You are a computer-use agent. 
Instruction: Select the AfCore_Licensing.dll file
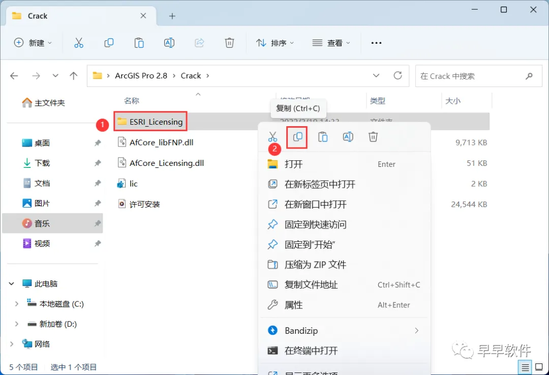pyautogui.click(x=161, y=163)
